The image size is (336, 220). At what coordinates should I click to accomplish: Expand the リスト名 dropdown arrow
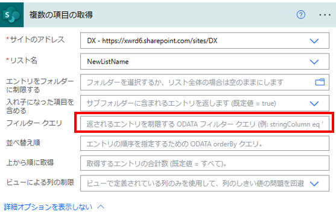pos(314,62)
